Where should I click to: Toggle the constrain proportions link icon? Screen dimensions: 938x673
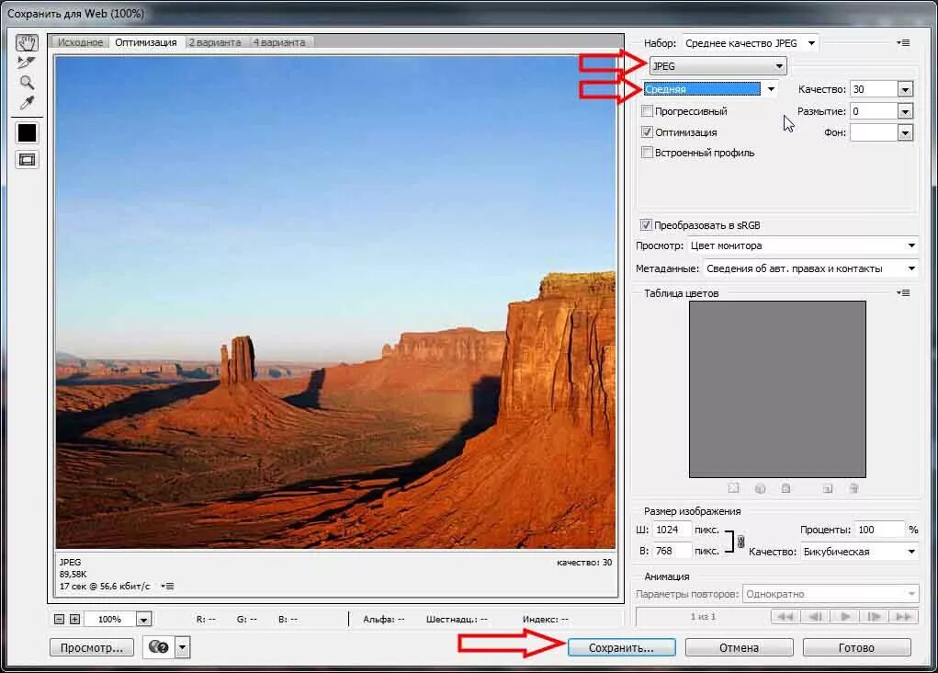click(x=740, y=542)
